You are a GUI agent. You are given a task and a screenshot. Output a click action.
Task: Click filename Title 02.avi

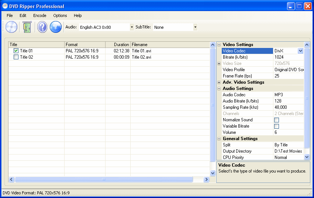pyautogui.click(x=141, y=57)
